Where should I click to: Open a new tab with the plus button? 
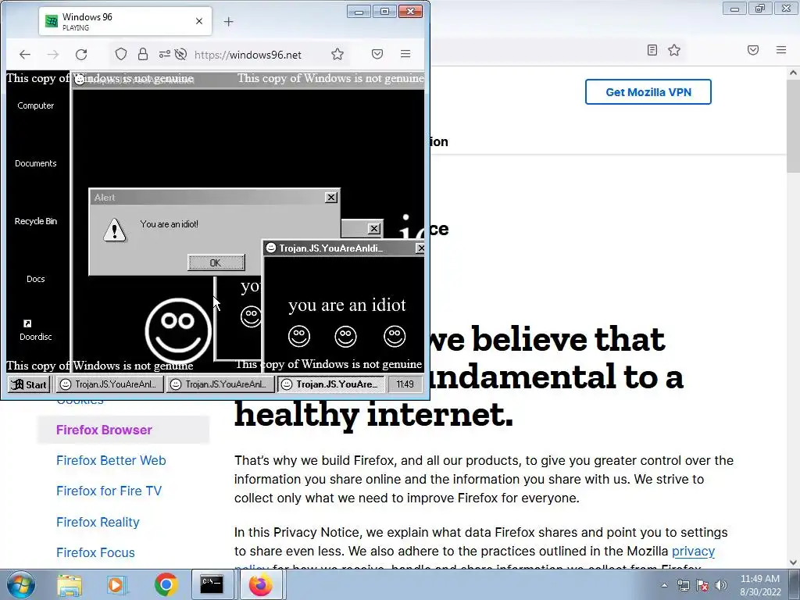click(229, 21)
